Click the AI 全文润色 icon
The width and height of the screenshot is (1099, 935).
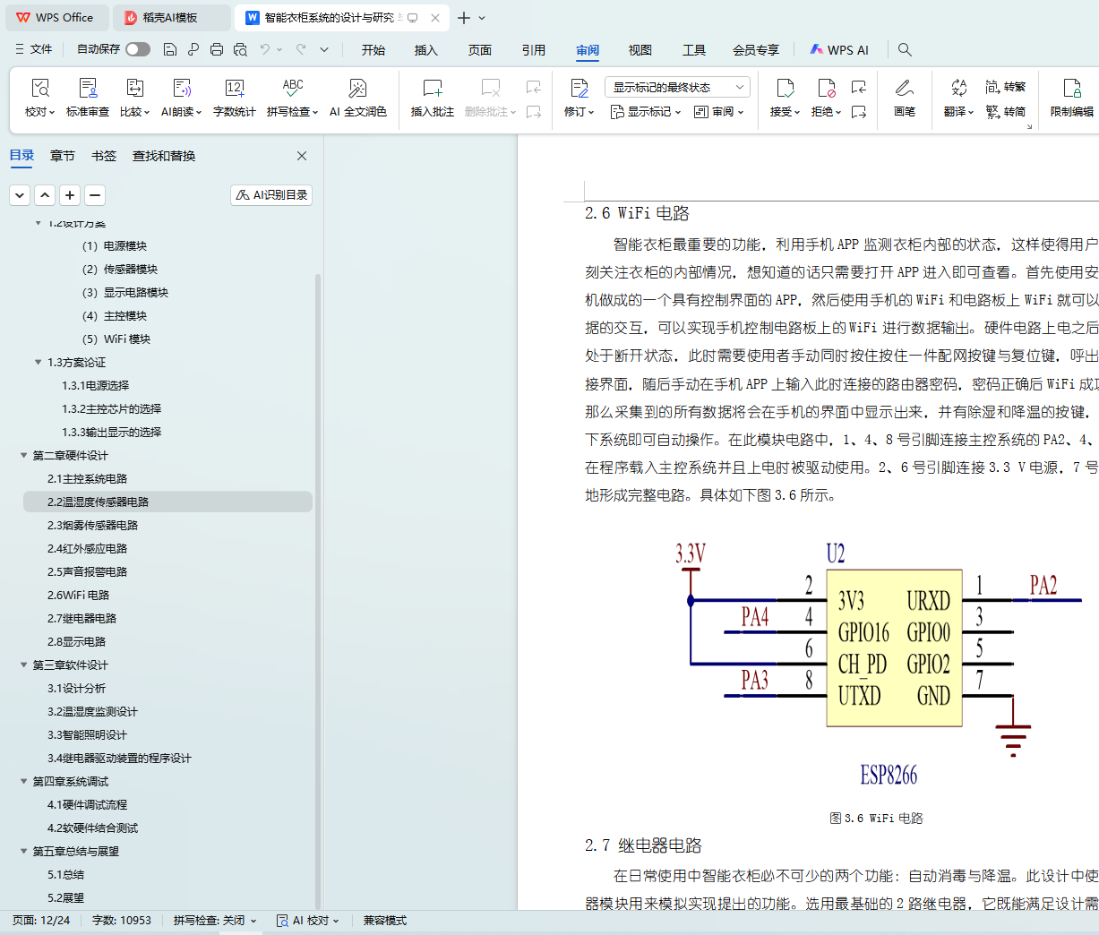click(x=357, y=89)
